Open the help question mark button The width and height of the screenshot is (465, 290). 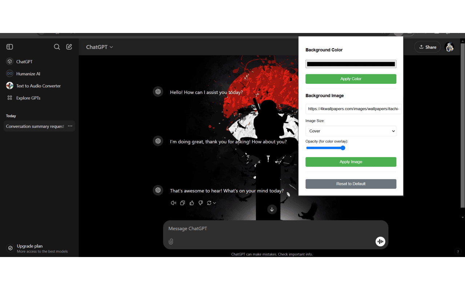[458, 252]
